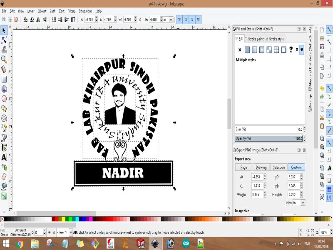The height and width of the screenshot is (250, 333).
Task: Click Rotate 90 degrees counter-clockwise icon
Action: click(x=25, y=20)
